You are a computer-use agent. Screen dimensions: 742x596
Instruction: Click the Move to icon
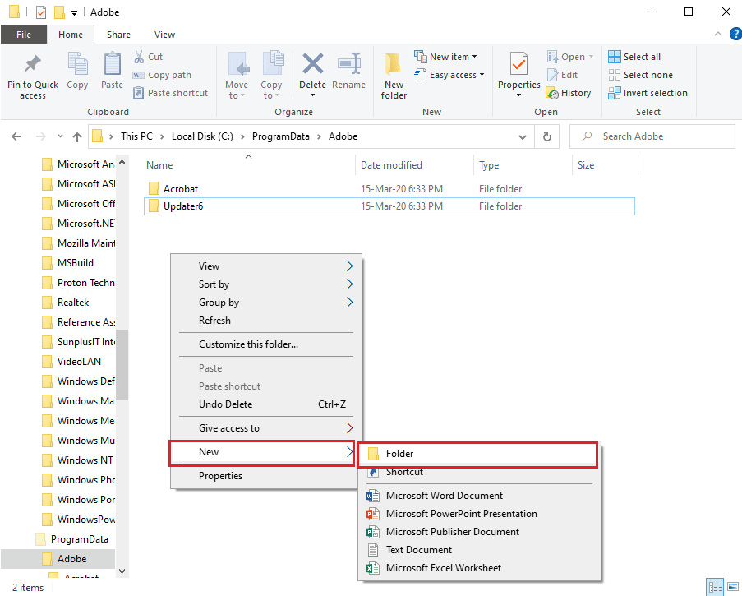coord(238,64)
